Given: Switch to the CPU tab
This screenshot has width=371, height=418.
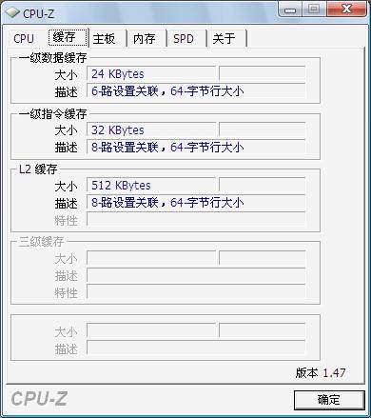Looking at the screenshot, I should [x=24, y=39].
